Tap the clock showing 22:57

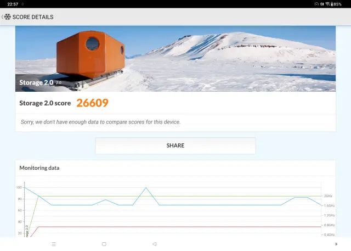point(13,4)
